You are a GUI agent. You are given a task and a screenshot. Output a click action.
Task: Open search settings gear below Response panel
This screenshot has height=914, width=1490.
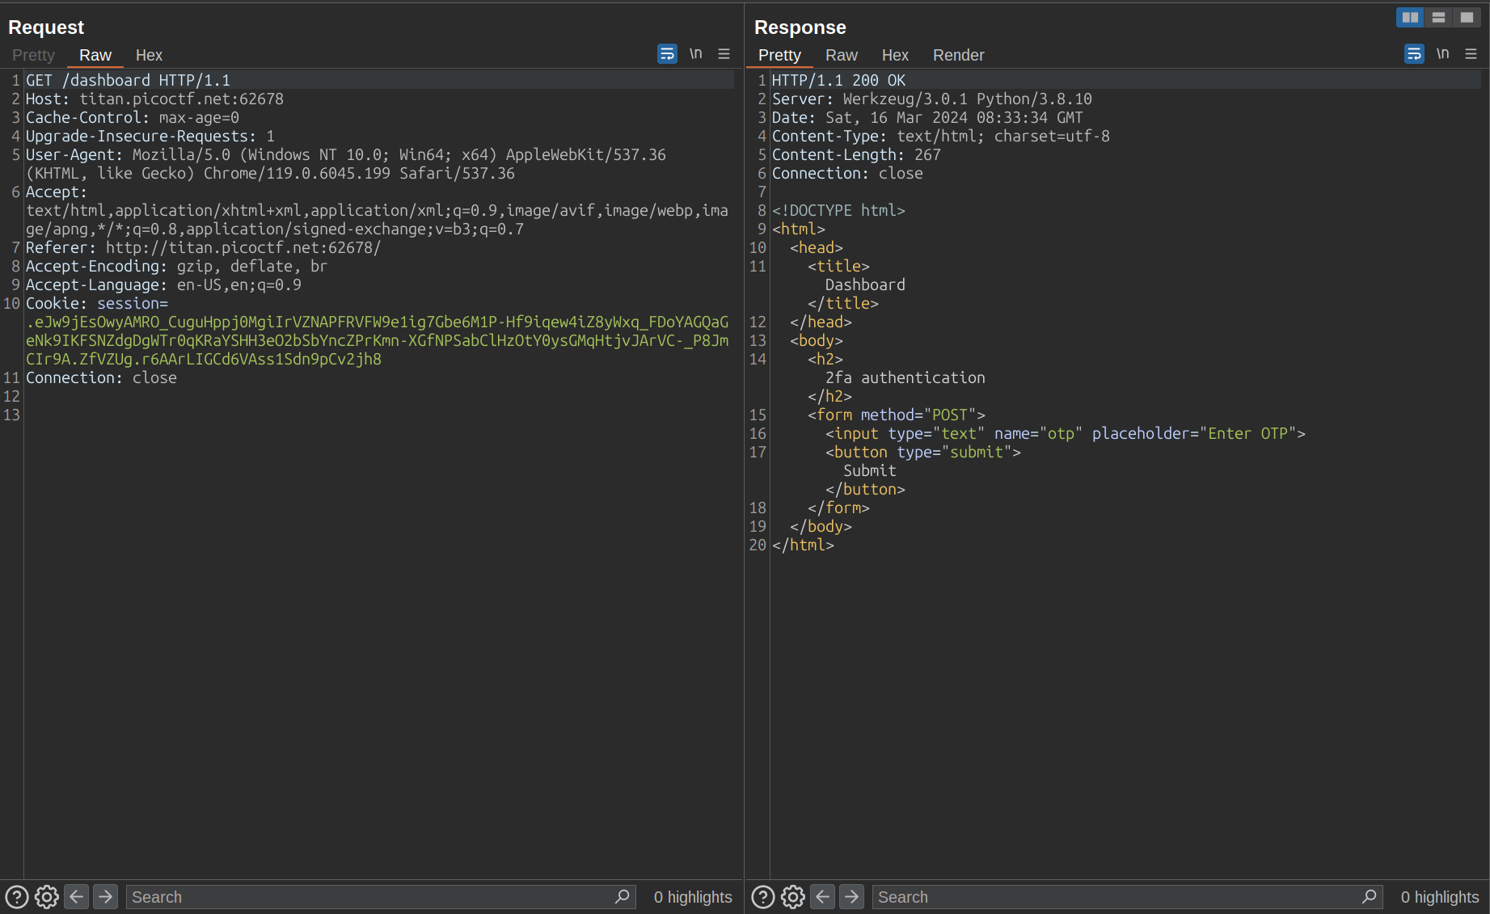(793, 897)
